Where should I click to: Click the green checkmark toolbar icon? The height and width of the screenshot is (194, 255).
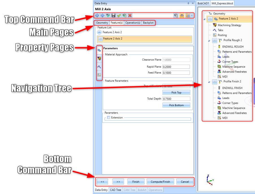119,15
